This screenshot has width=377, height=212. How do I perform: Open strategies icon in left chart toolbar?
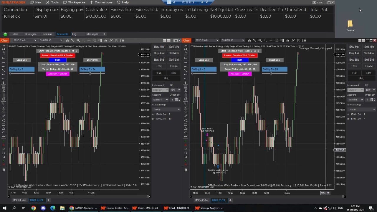coord(111,40)
